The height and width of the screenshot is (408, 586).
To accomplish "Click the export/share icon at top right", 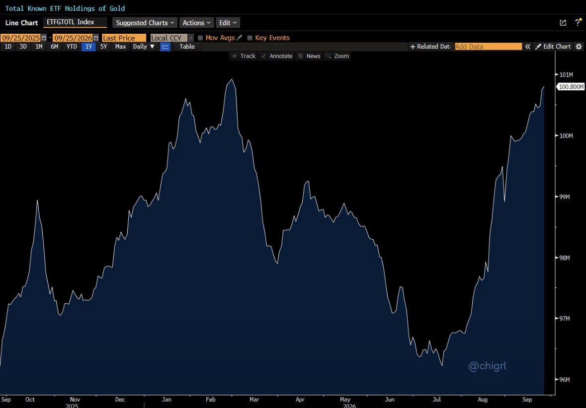I will [x=563, y=23].
